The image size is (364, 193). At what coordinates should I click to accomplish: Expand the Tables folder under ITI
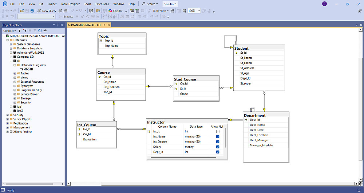point(15,73)
